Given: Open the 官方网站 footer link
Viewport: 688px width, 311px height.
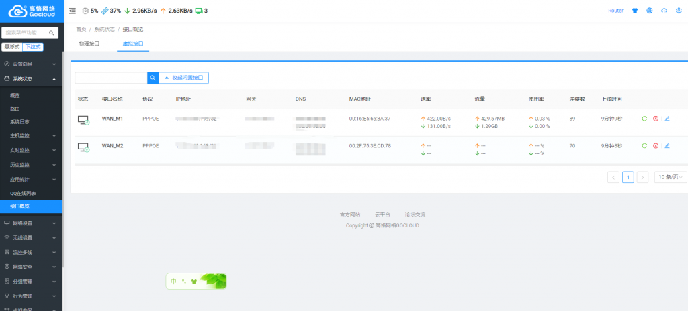Looking at the screenshot, I should (349, 214).
